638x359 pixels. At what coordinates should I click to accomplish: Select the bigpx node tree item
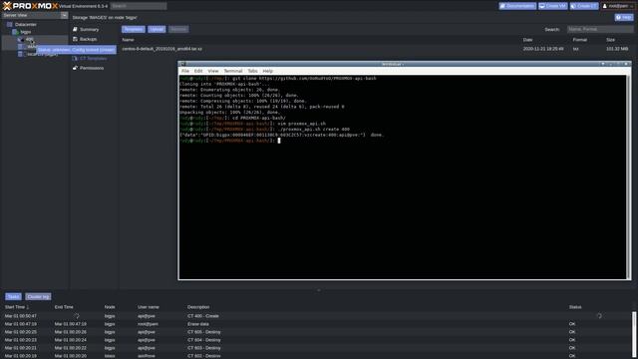26,32
